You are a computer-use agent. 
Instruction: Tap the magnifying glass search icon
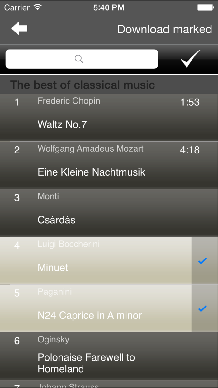pos(79,59)
